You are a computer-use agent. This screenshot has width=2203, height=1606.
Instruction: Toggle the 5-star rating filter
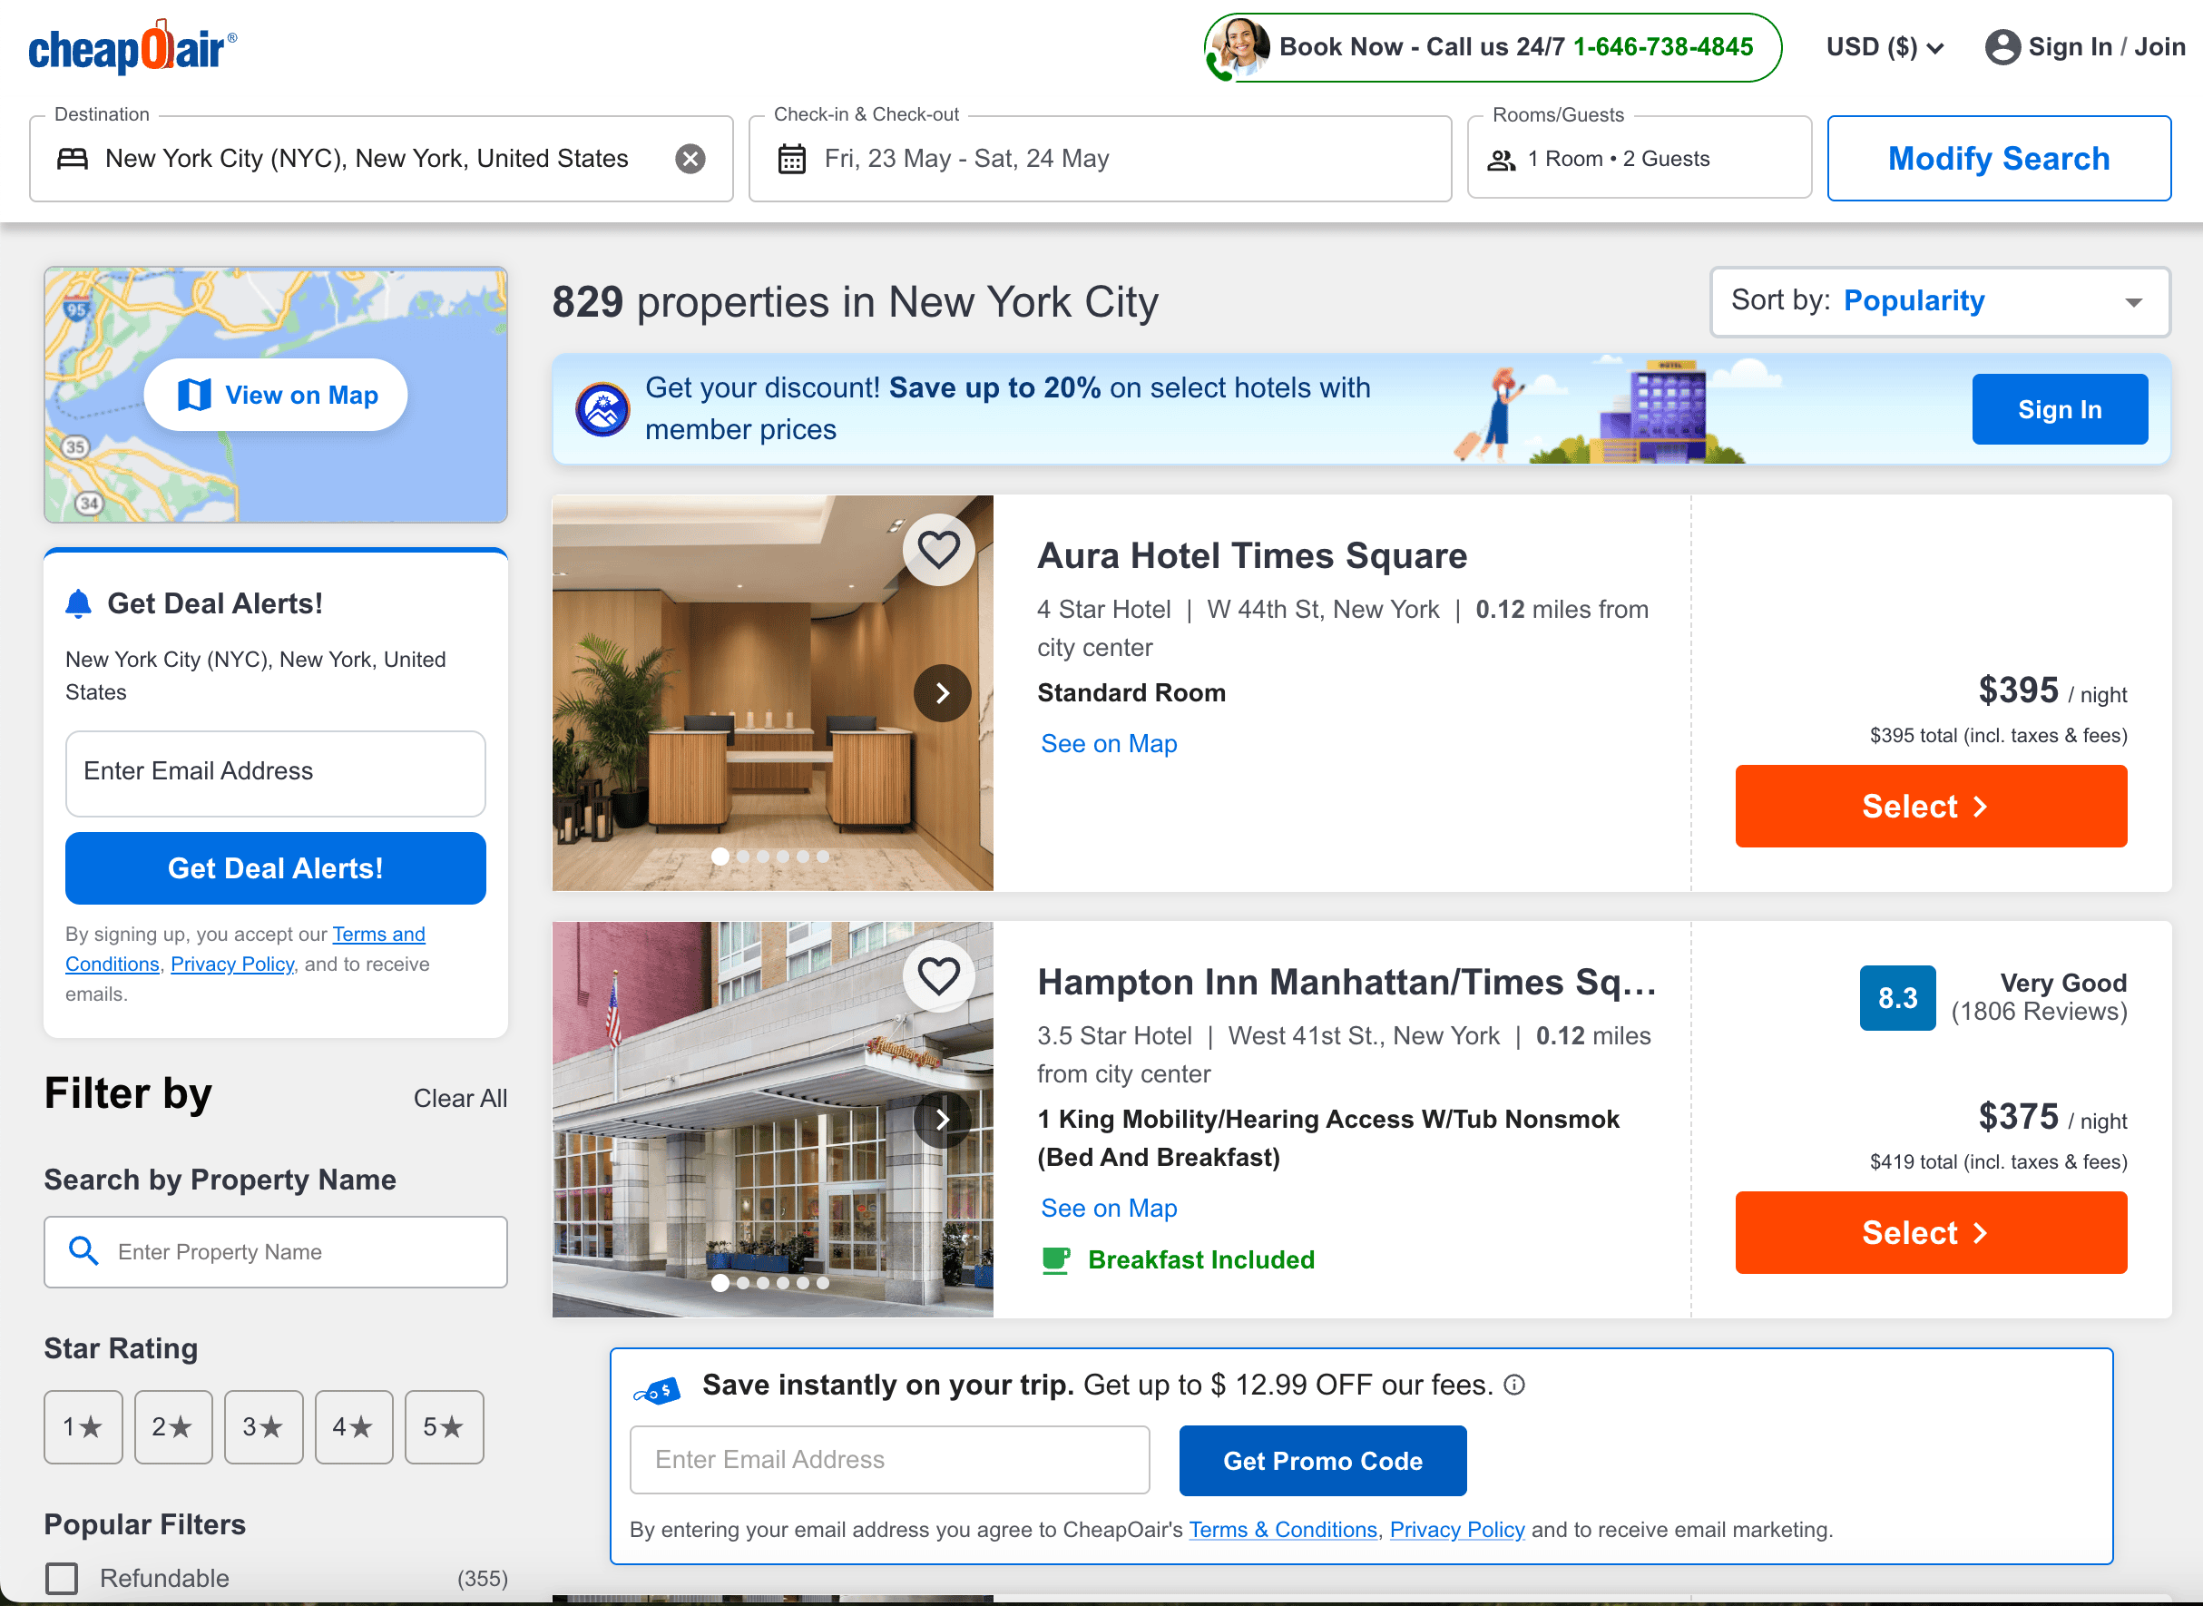pyautogui.click(x=445, y=1426)
